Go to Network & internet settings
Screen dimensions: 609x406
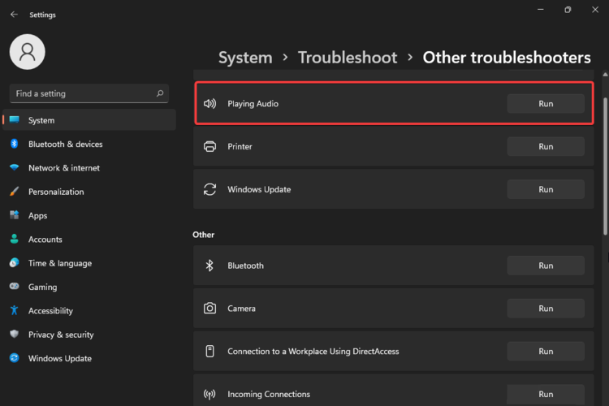click(x=89, y=168)
